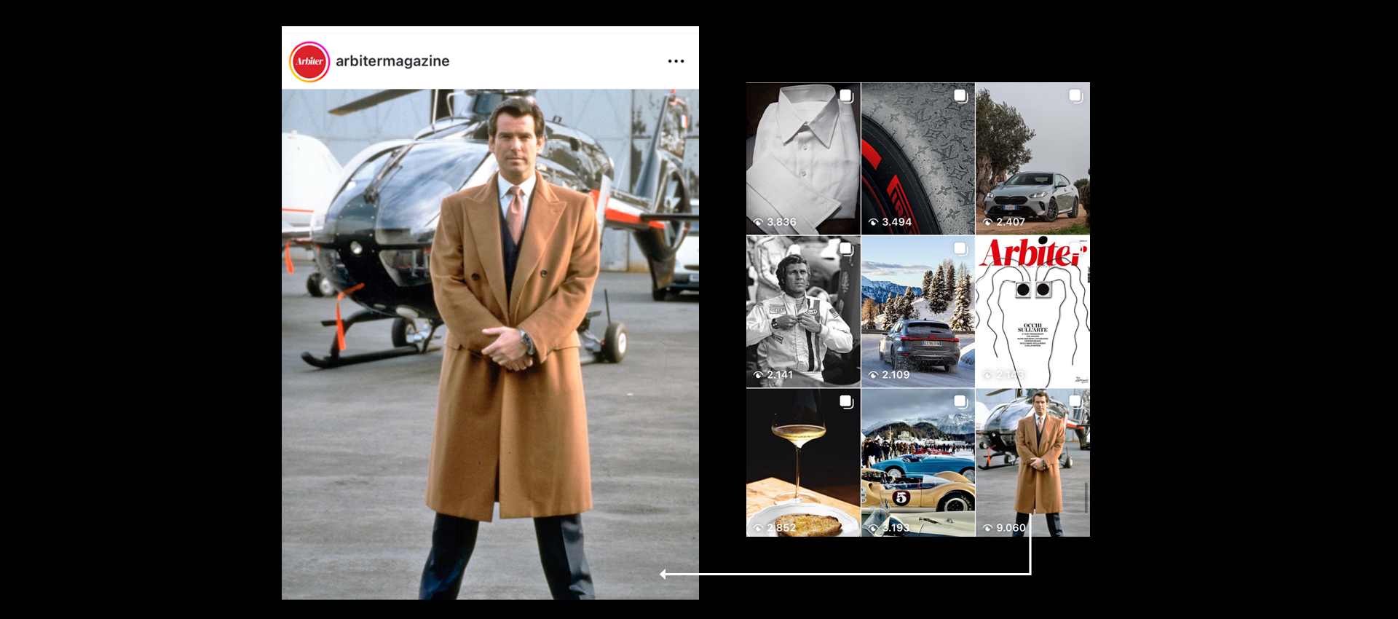Click the carousel icon on vintage race cars post
1398x619 pixels.
[x=960, y=402]
